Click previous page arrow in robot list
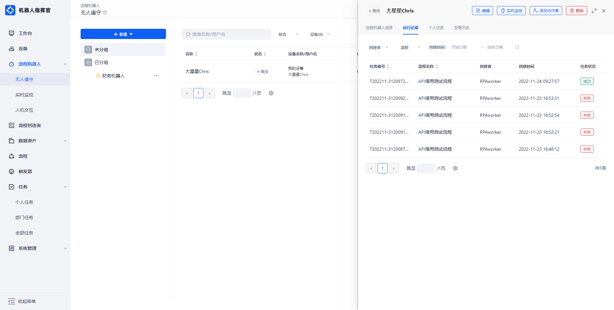This screenshot has height=310, width=614. click(187, 93)
